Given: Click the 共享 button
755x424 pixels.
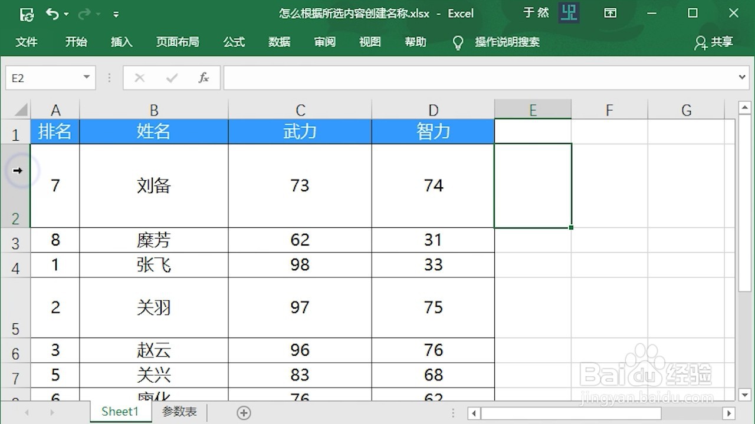Looking at the screenshot, I should coord(714,42).
